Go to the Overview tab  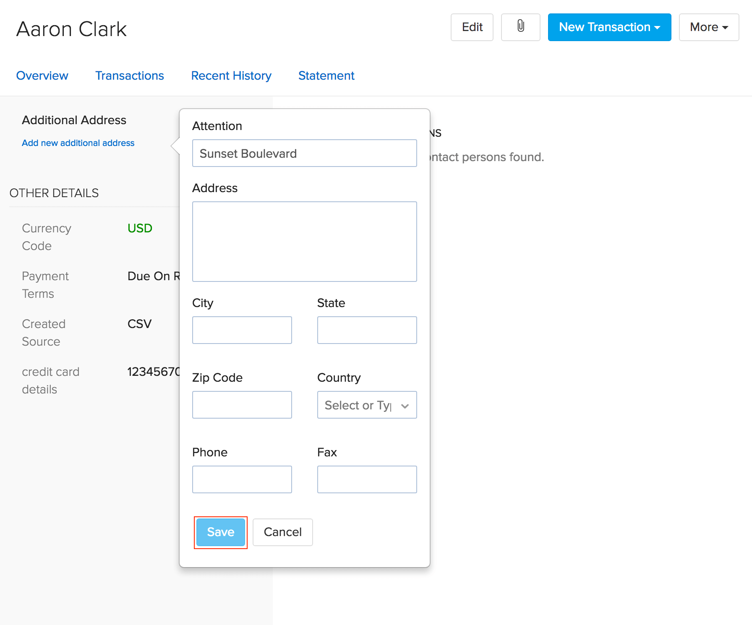coord(42,76)
